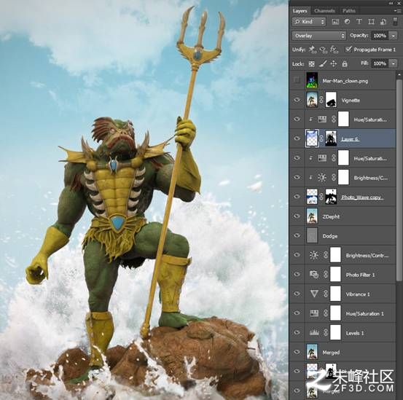Open the Fill slider dropdown arrow
The width and height of the screenshot is (403, 400).
[x=394, y=63]
